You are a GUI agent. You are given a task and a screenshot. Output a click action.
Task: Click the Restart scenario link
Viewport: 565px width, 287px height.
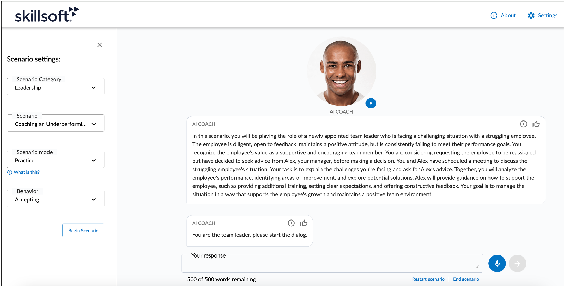tap(428, 279)
